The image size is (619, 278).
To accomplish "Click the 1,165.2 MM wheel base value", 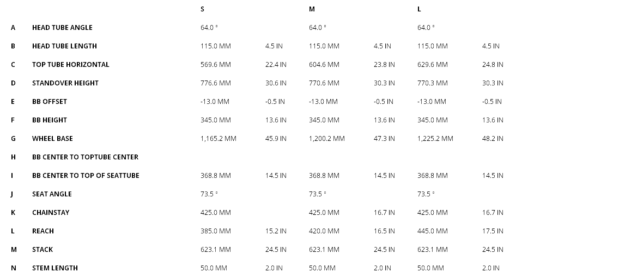I will (219, 139).
